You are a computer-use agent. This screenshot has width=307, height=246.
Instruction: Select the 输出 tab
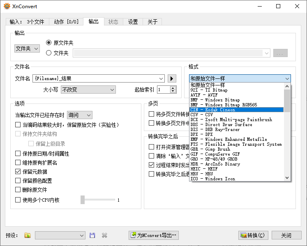coord(94,21)
